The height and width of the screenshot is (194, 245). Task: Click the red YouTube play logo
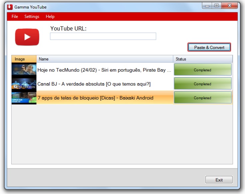27,37
